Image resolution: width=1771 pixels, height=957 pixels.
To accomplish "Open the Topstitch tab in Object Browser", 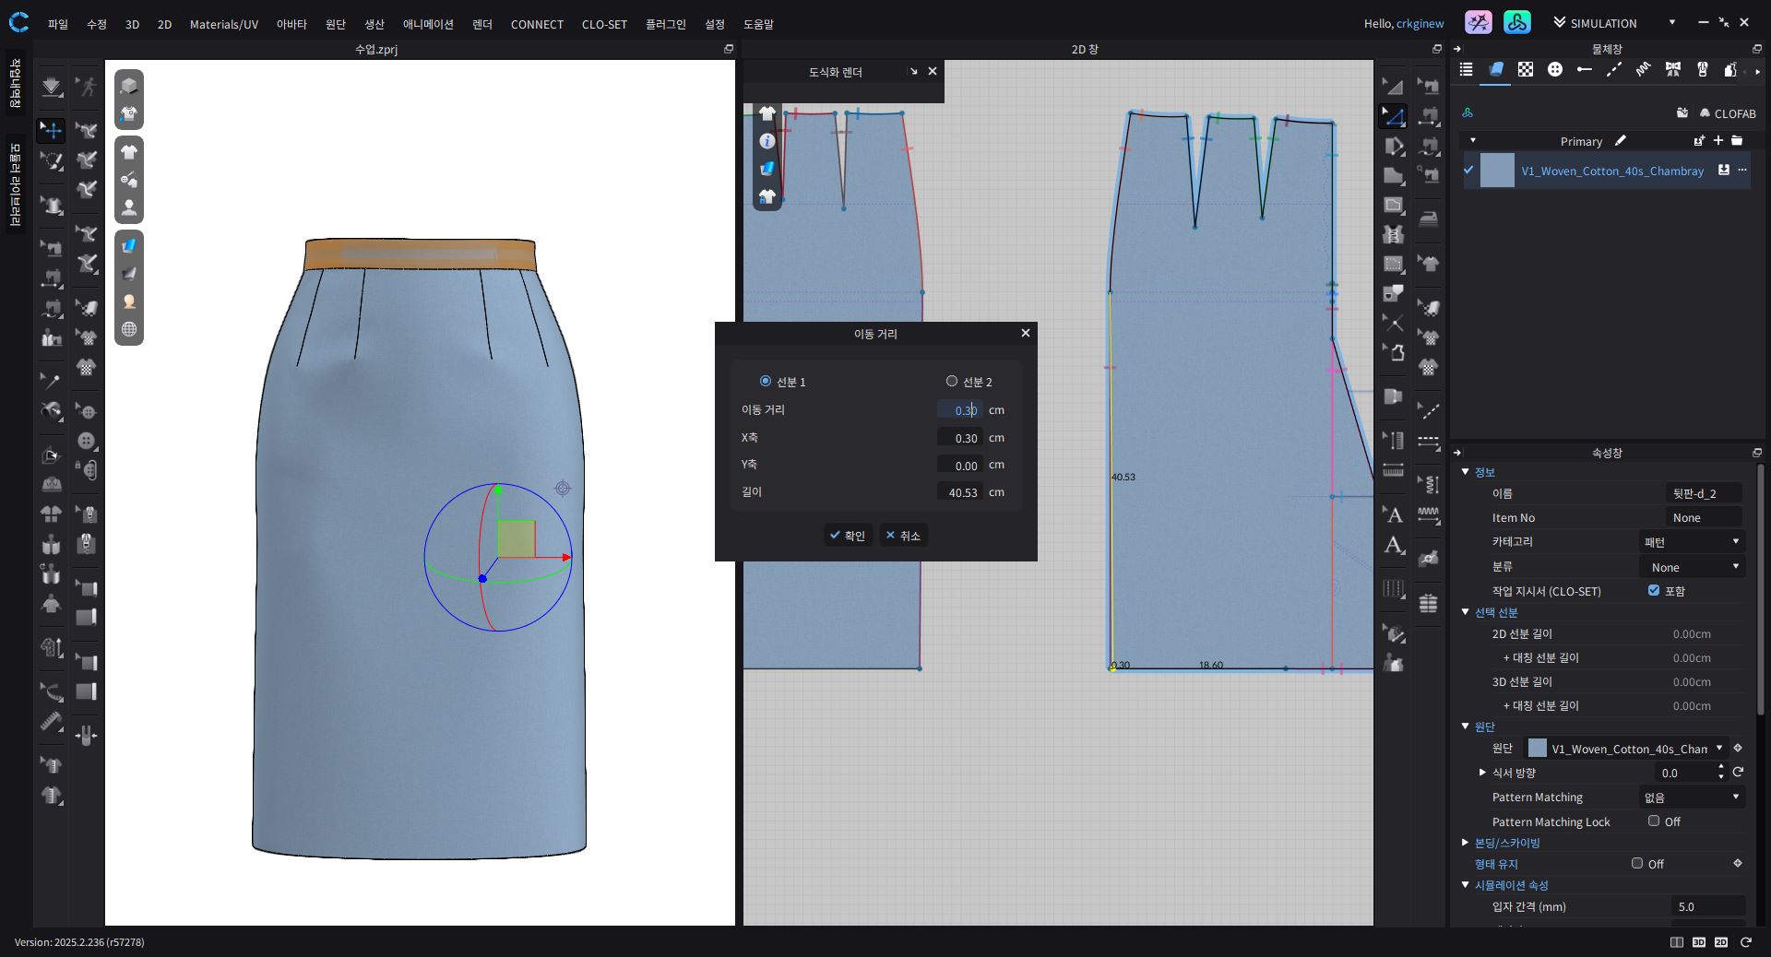I will click(x=1613, y=70).
